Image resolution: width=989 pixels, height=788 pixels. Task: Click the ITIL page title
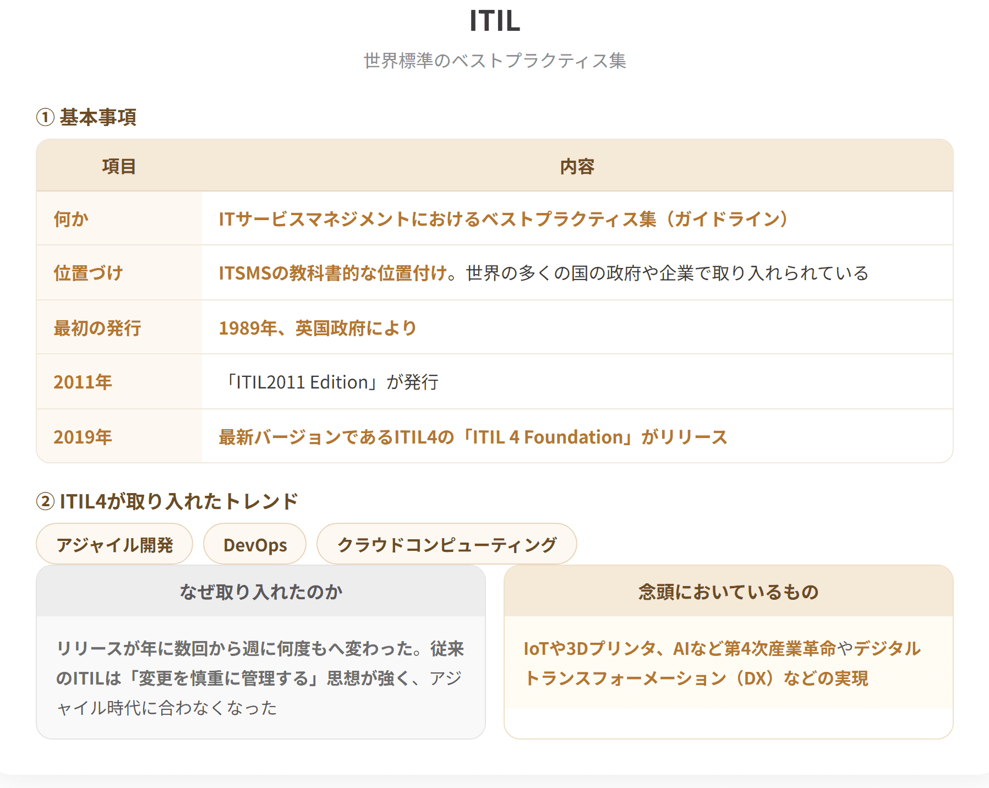coord(495,21)
